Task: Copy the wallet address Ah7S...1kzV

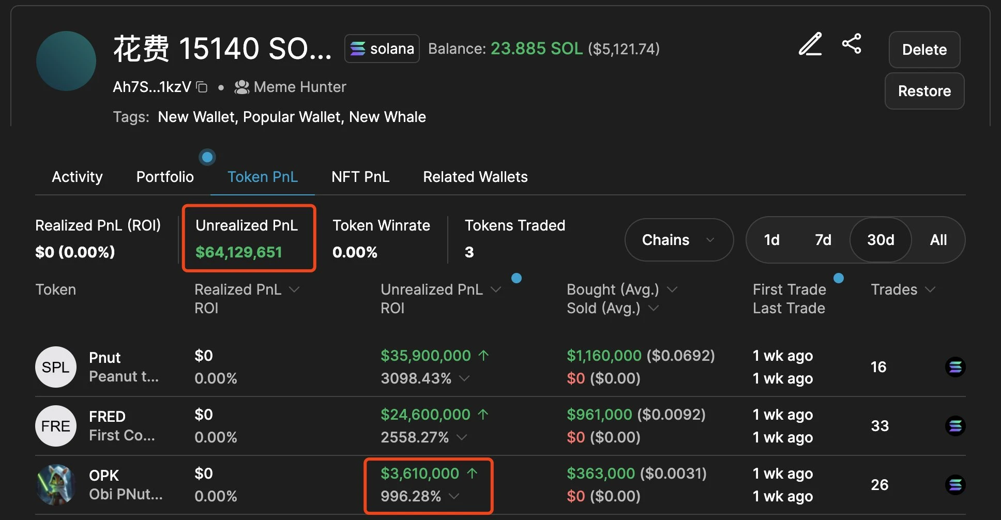Action: click(x=202, y=87)
